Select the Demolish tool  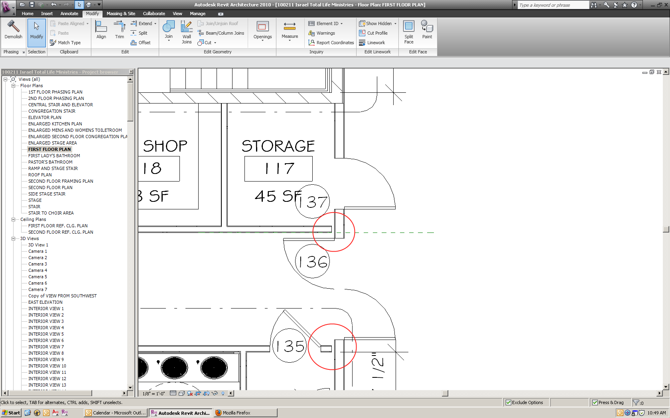[13, 30]
